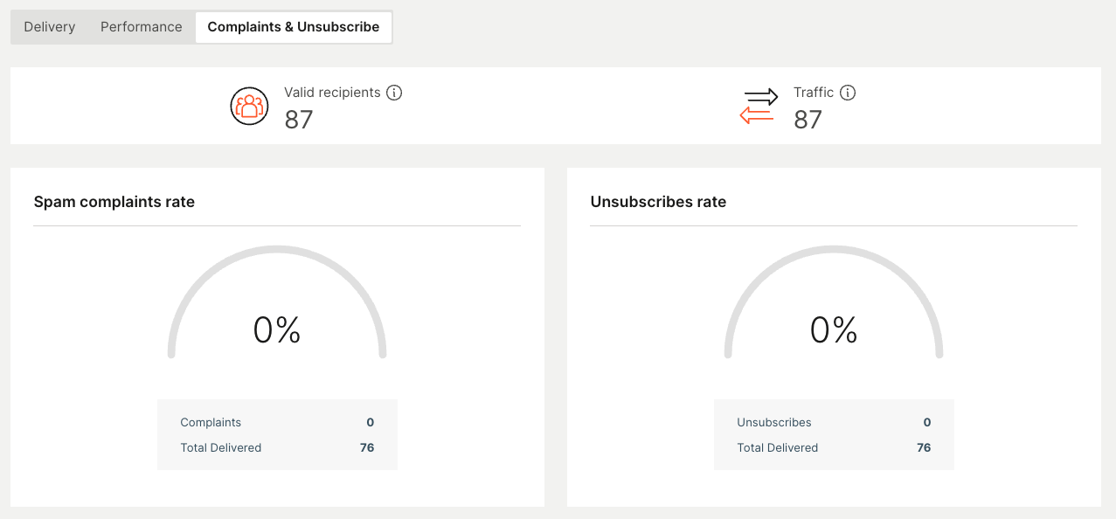Click the Valid recipients count 87
This screenshot has height=519, width=1116.
click(299, 120)
